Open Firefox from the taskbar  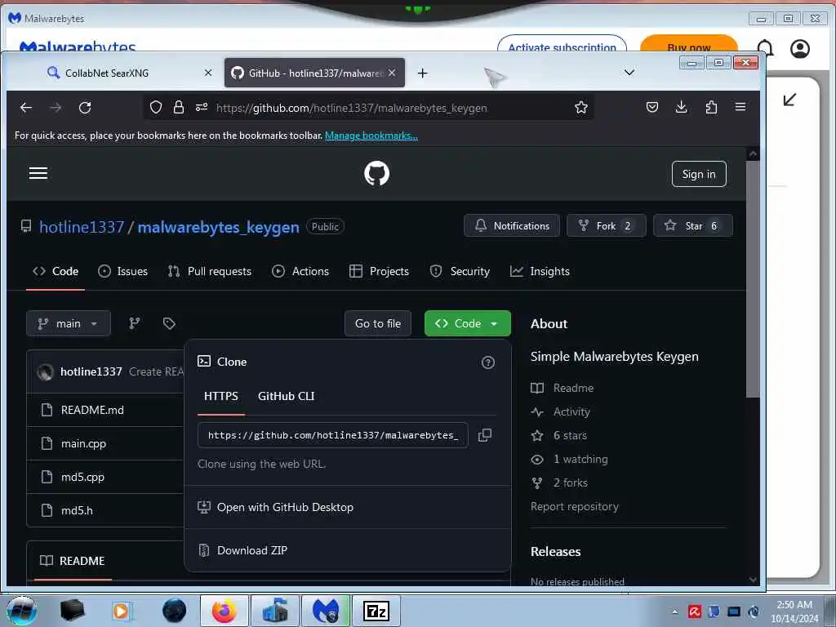click(225, 611)
